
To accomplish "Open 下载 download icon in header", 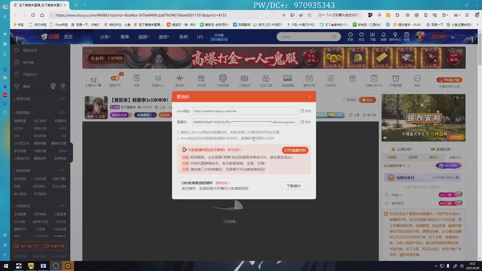I will pyautogui.click(x=372, y=37).
